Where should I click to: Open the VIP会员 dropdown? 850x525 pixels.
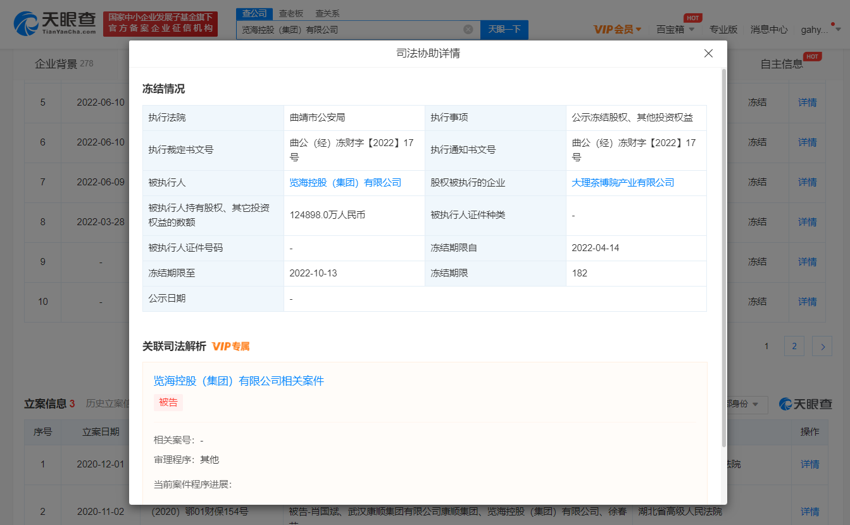pos(618,29)
